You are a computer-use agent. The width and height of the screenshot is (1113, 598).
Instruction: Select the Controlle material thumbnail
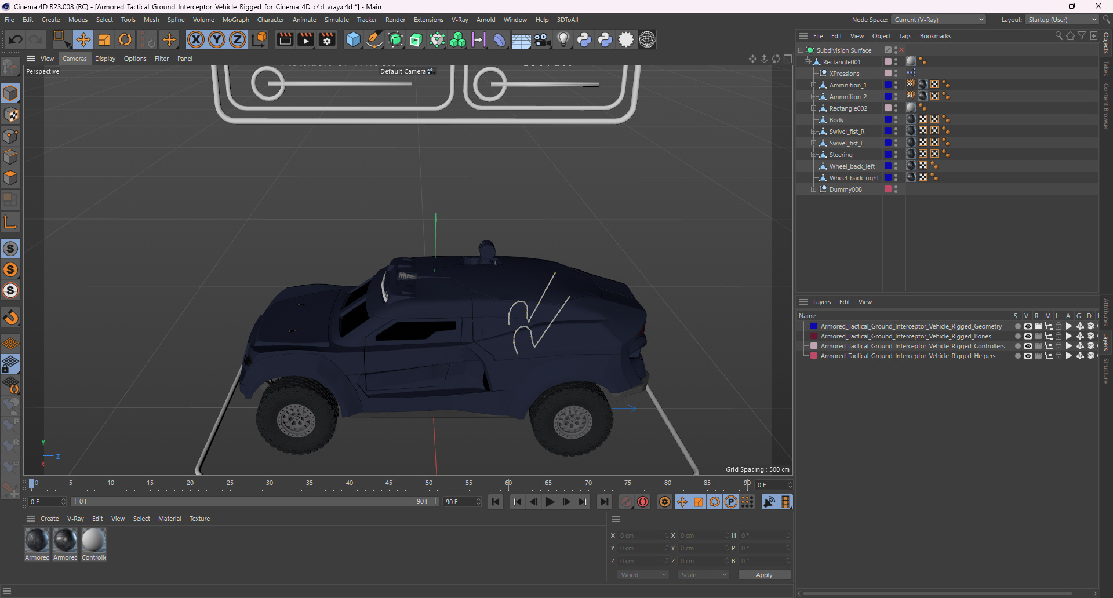tap(93, 540)
